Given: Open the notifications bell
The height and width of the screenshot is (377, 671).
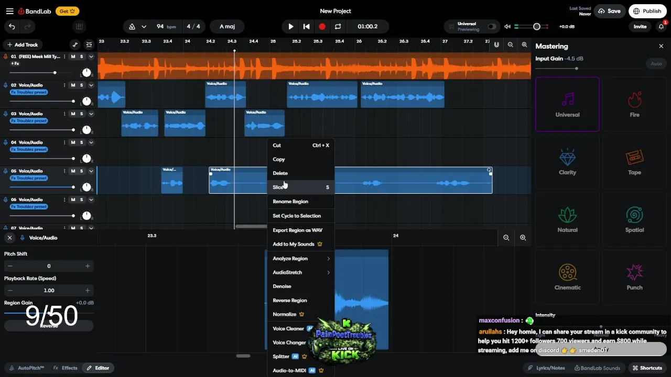Looking at the screenshot, I should (x=662, y=27).
